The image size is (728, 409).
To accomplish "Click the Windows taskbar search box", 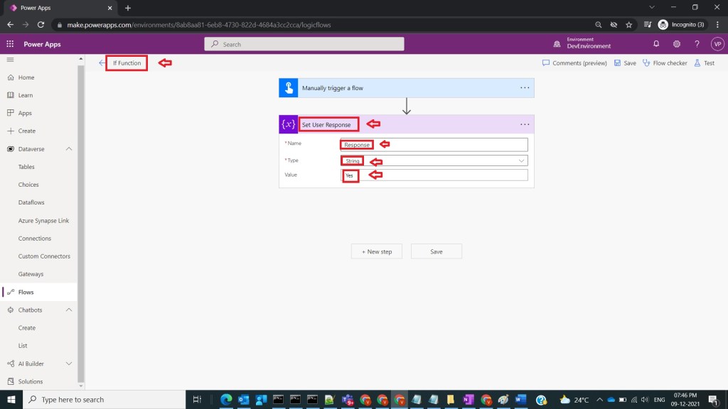I will click(x=107, y=400).
